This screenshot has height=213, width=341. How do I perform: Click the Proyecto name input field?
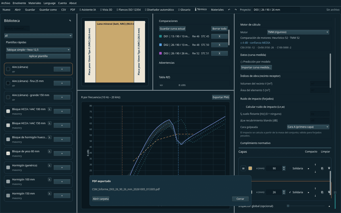click(276, 10)
